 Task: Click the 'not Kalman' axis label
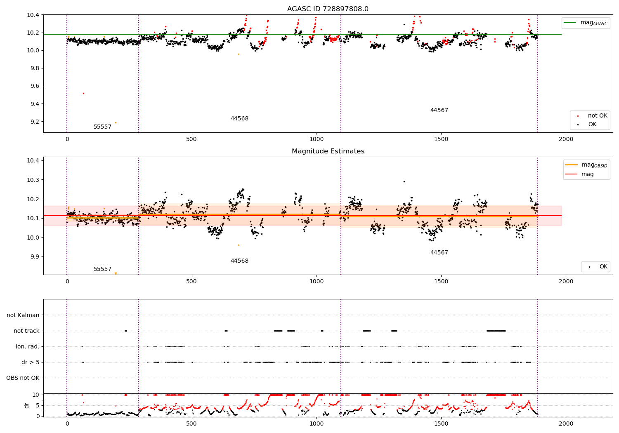[23, 315]
